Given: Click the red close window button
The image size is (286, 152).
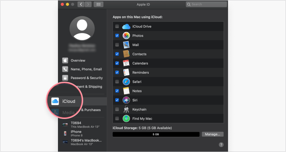Looking at the screenshot, I should [62, 4].
